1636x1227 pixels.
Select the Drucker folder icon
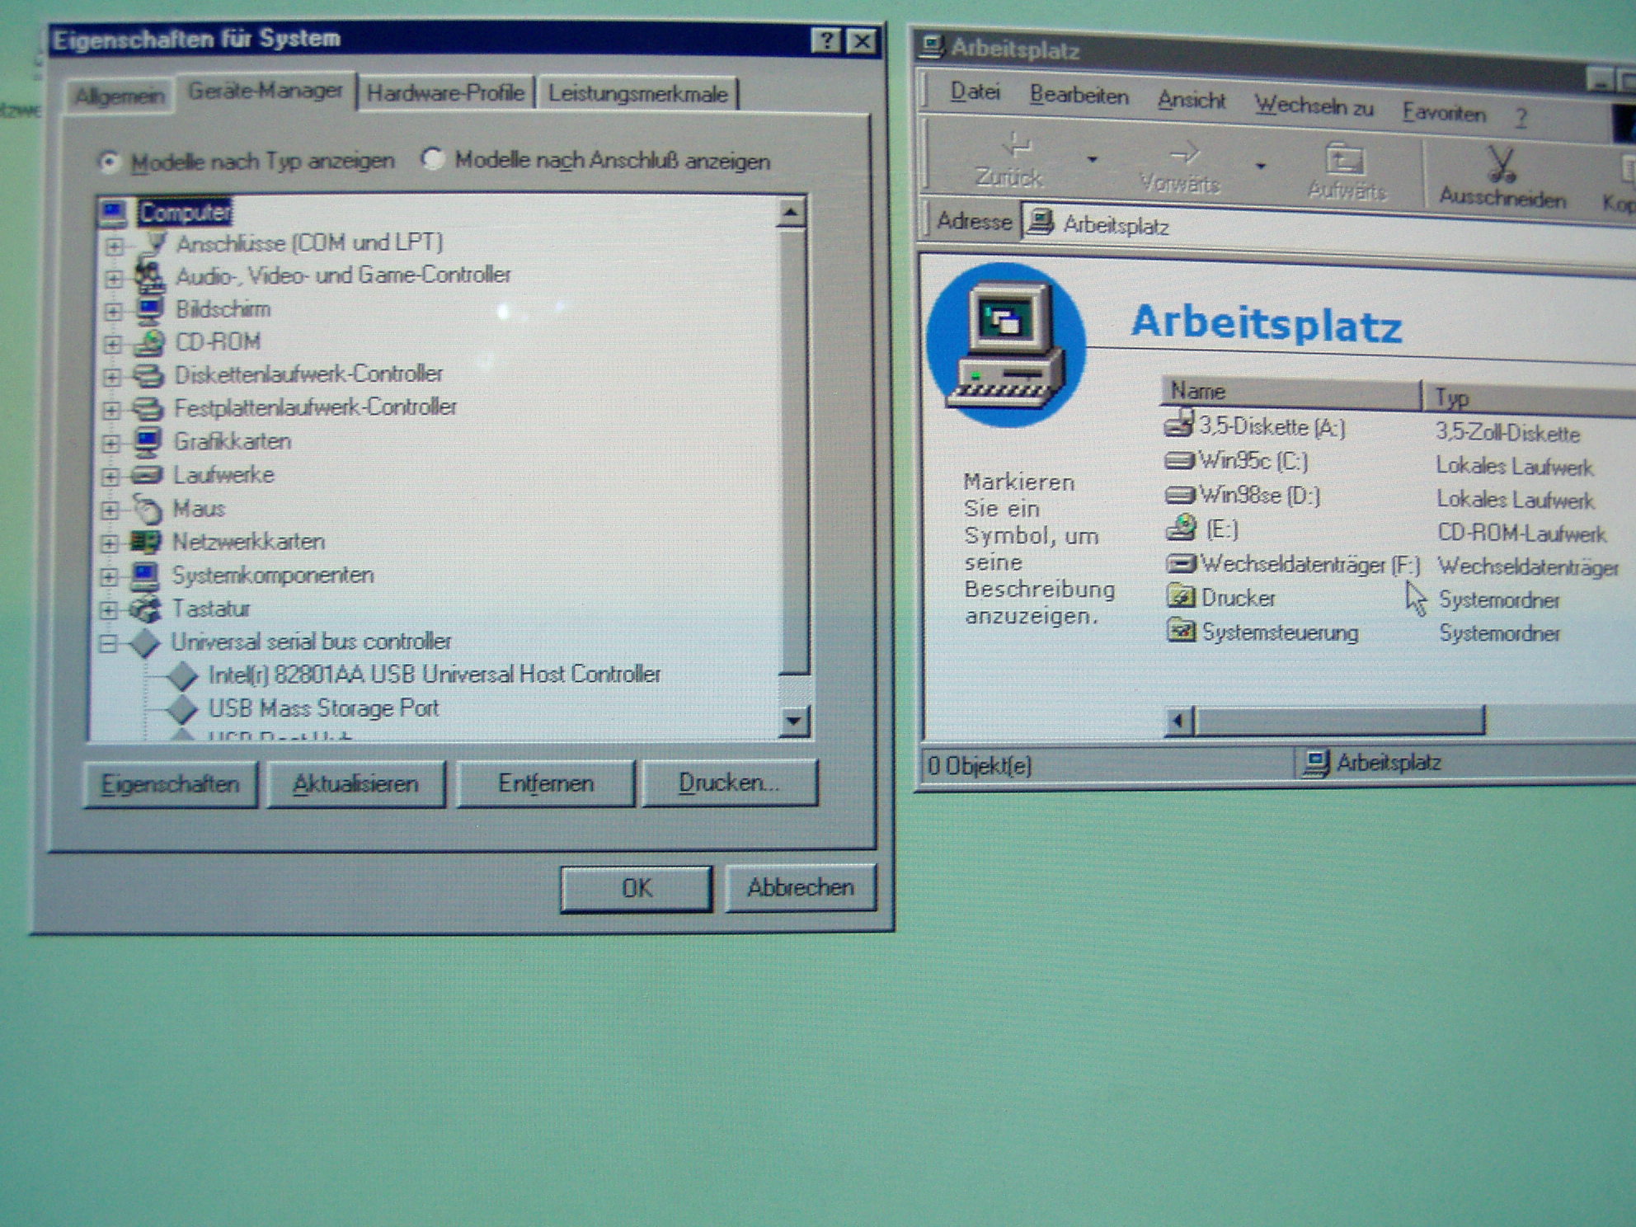tap(1181, 596)
